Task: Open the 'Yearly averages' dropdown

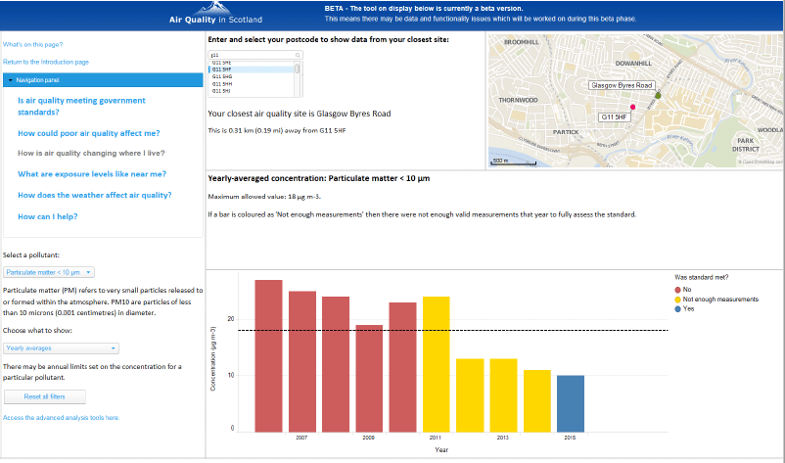Action: [61, 347]
